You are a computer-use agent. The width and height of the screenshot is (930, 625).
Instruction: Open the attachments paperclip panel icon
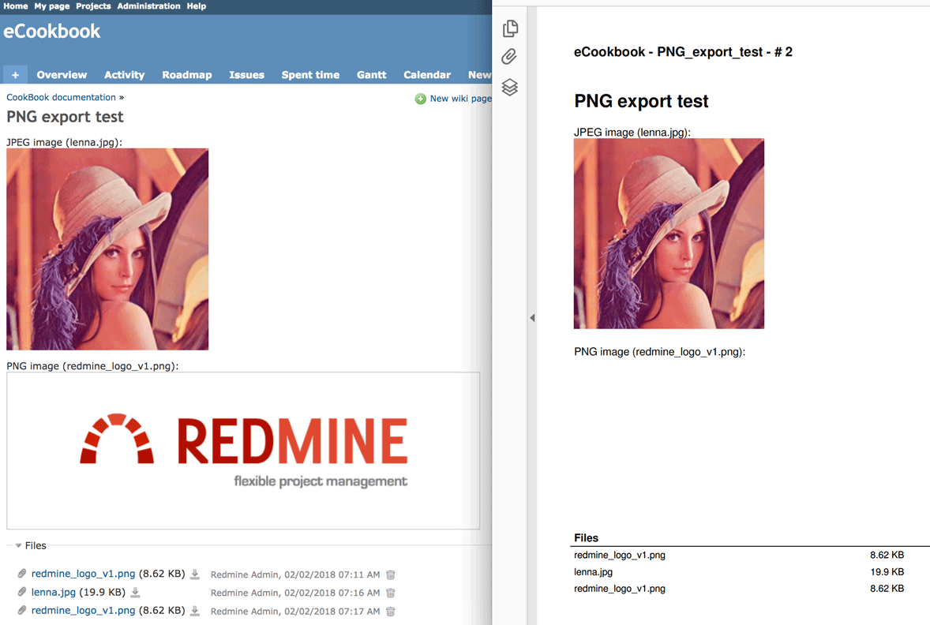509,57
